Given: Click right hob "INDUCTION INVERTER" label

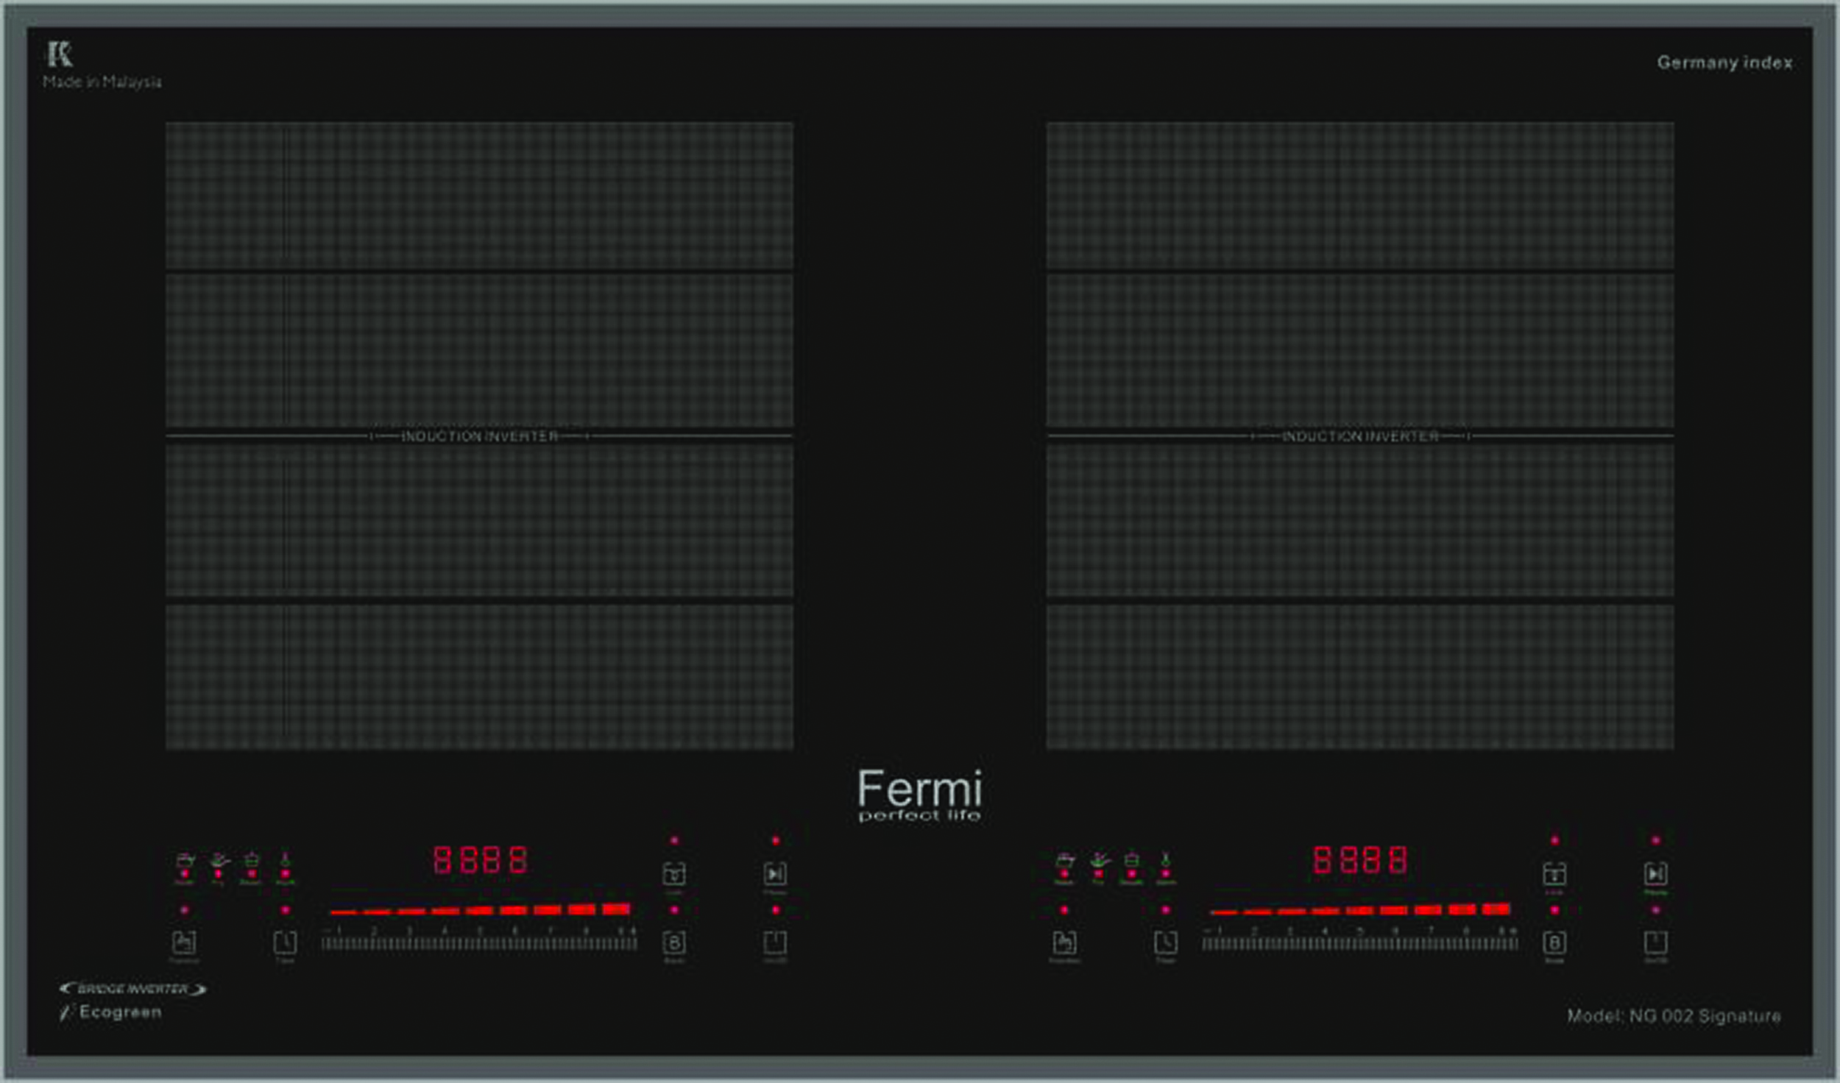Looking at the screenshot, I should point(1360,436).
